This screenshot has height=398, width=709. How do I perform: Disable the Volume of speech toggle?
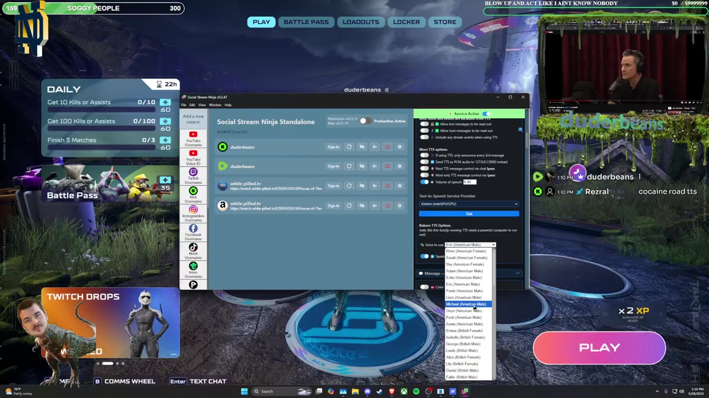click(424, 182)
